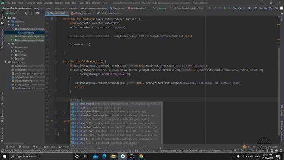The image size is (284, 160).
Task: Open the Refactor menu
Action: pos(59,3)
